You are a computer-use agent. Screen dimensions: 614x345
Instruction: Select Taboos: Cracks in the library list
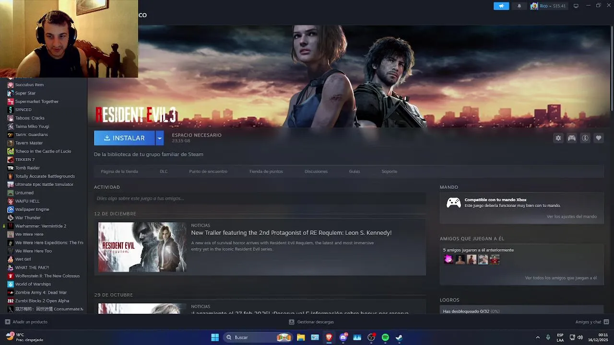pyautogui.click(x=30, y=118)
